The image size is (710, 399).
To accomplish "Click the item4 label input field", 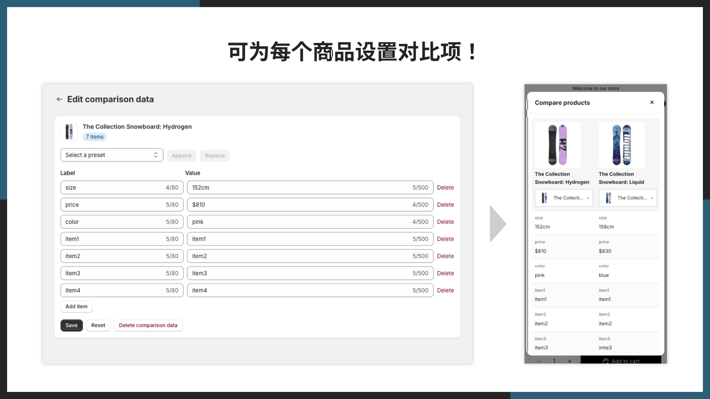I will (122, 290).
